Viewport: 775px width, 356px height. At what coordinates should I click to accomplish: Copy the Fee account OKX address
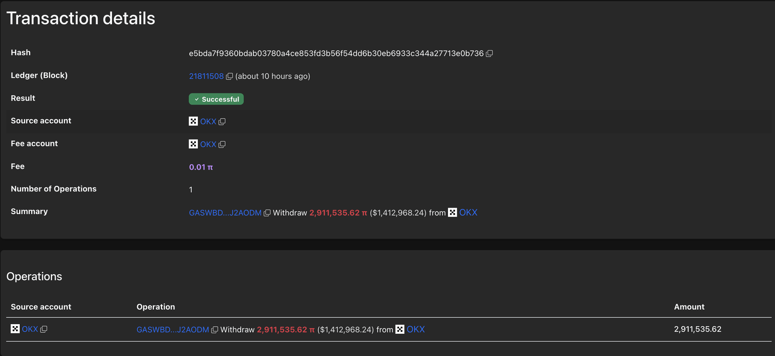click(x=222, y=144)
